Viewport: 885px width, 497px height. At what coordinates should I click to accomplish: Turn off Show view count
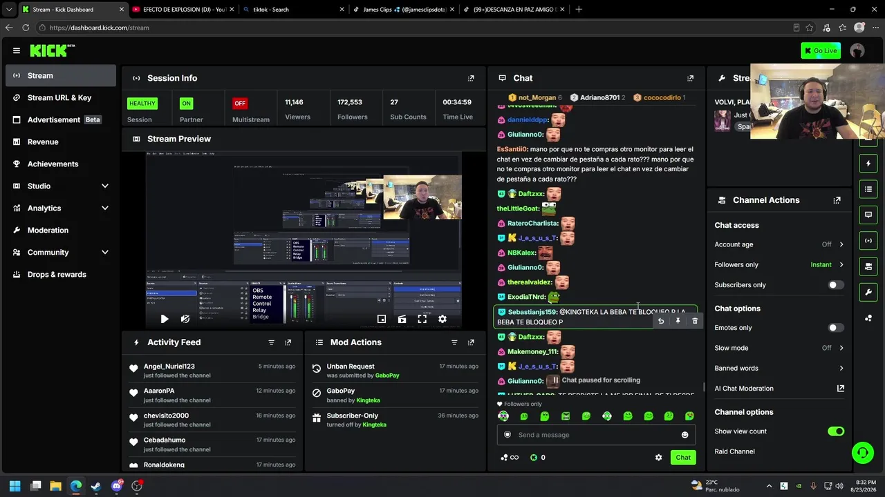[x=836, y=431]
